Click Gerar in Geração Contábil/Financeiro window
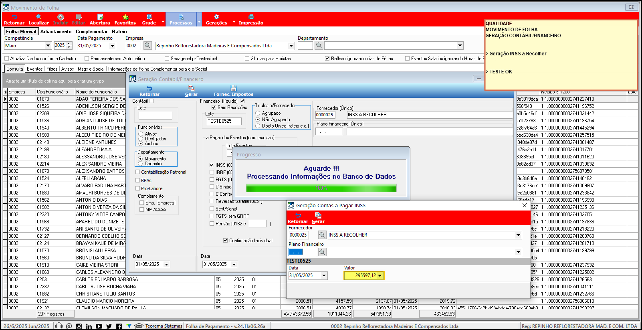 [x=192, y=91]
